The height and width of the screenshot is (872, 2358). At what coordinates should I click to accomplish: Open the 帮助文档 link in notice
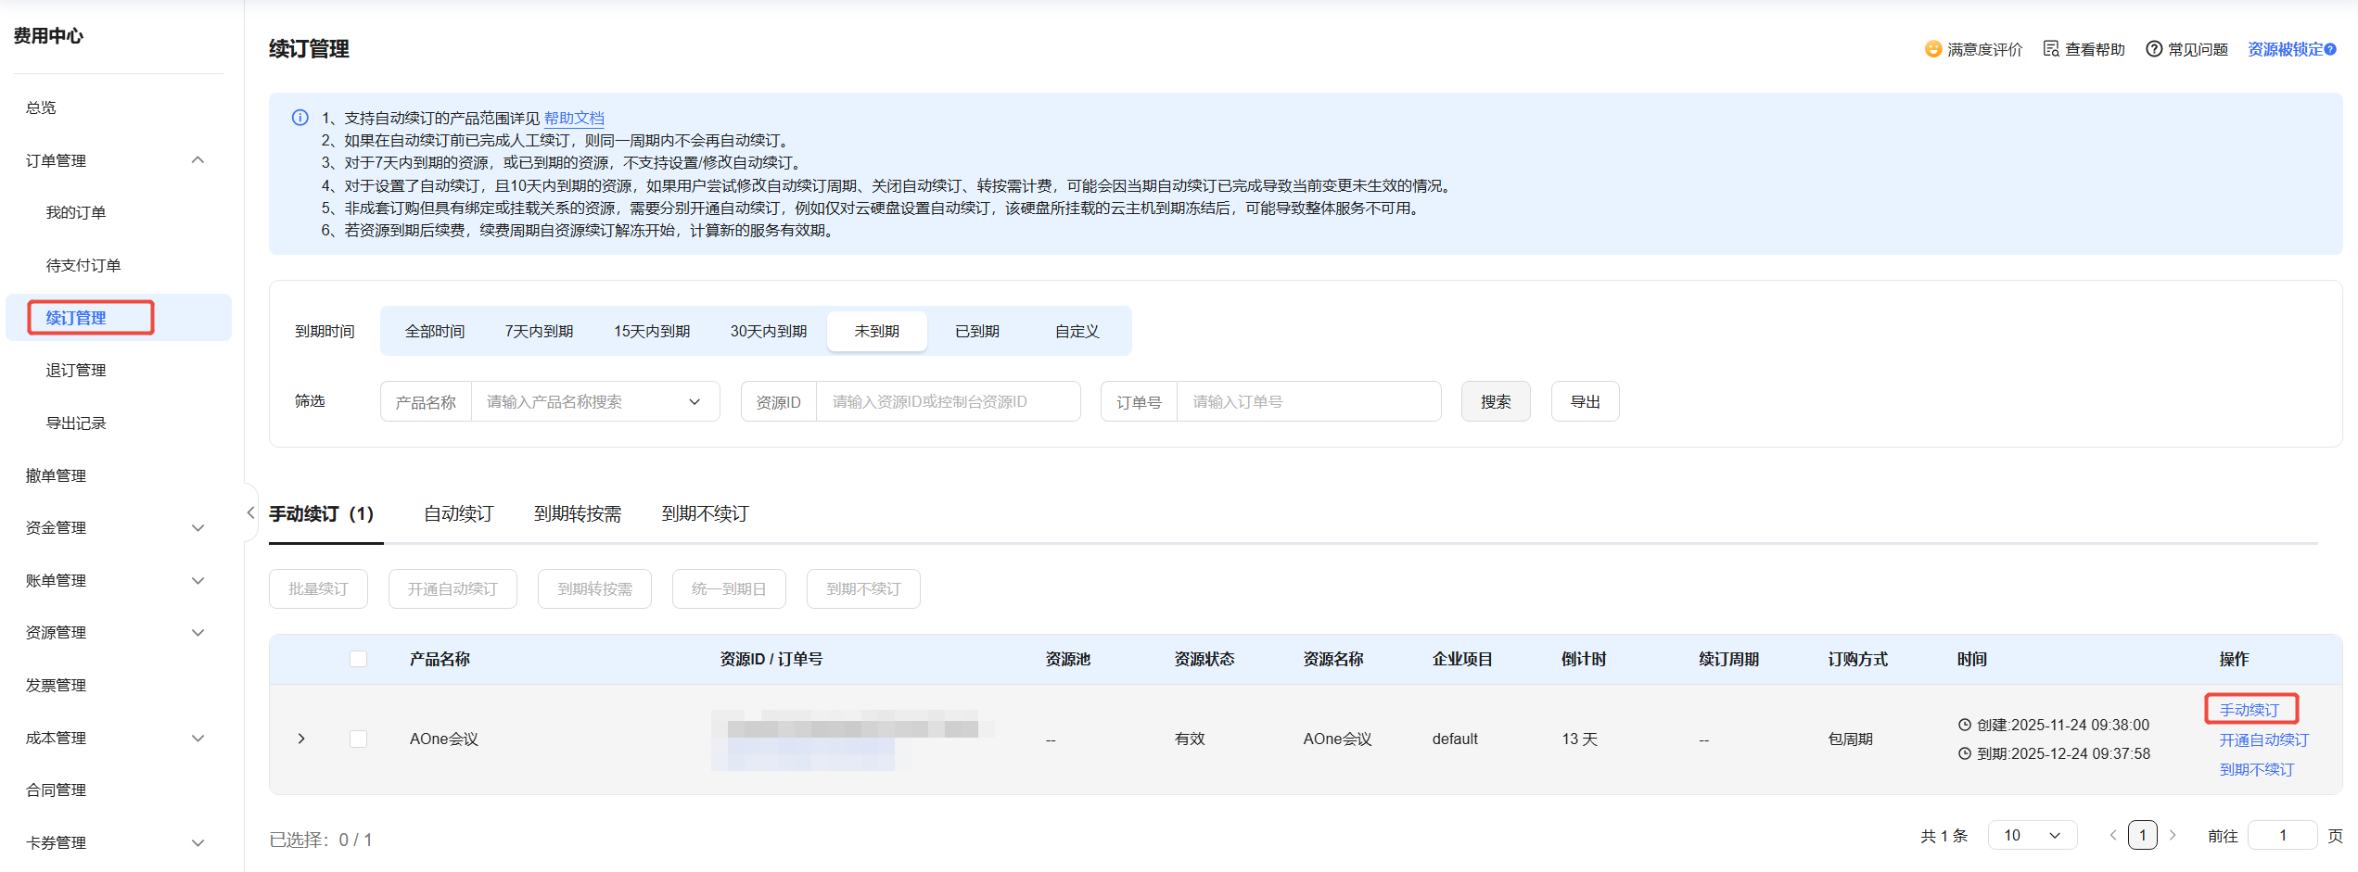574,118
